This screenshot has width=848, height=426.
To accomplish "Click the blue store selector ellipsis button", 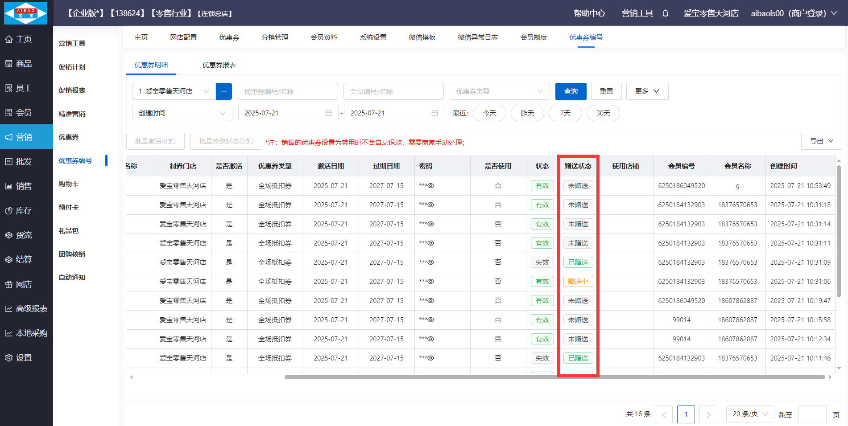I will click(223, 91).
